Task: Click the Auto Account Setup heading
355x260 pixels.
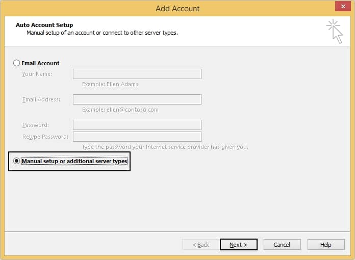Action: coord(44,25)
